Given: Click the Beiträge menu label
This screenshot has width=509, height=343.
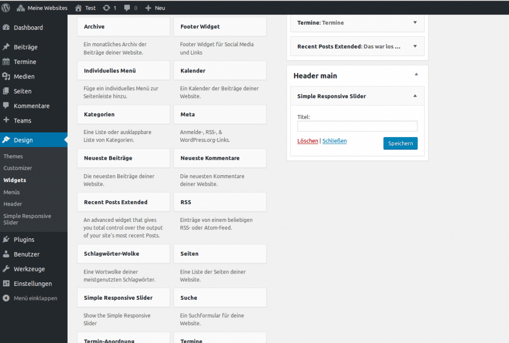Looking at the screenshot, I should (26, 47).
